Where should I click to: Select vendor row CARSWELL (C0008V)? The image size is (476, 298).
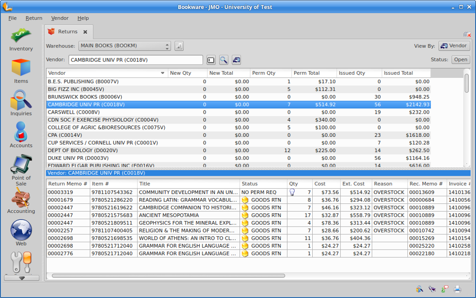coord(238,112)
